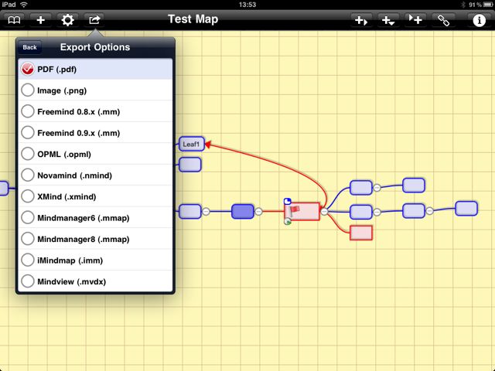Select Image (.png) export format
Screen dimensions: 495x371
pyautogui.click(x=95, y=90)
